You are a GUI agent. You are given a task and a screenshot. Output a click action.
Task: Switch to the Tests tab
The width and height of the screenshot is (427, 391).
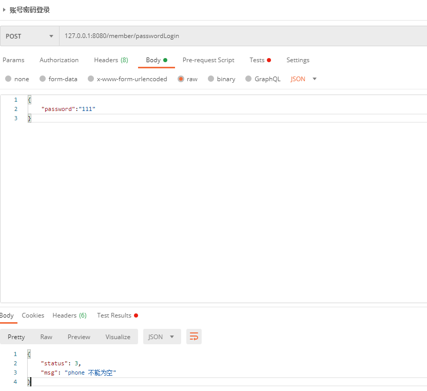(x=260, y=60)
